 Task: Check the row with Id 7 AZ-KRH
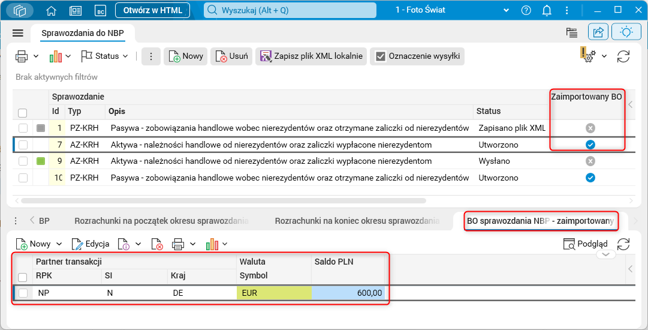coord(23,145)
